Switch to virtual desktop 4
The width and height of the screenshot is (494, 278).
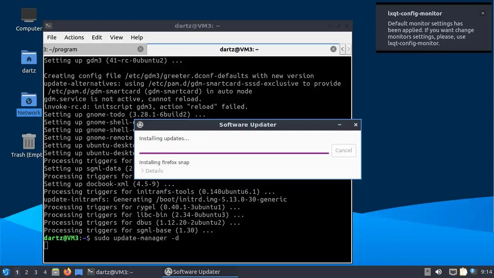pyautogui.click(x=45, y=272)
